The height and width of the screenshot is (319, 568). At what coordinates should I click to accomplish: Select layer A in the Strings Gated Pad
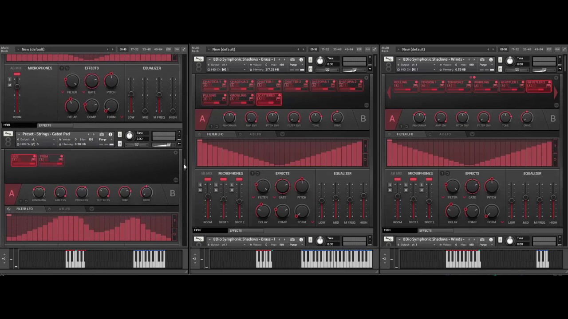pyautogui.click(x=12, y=193)
